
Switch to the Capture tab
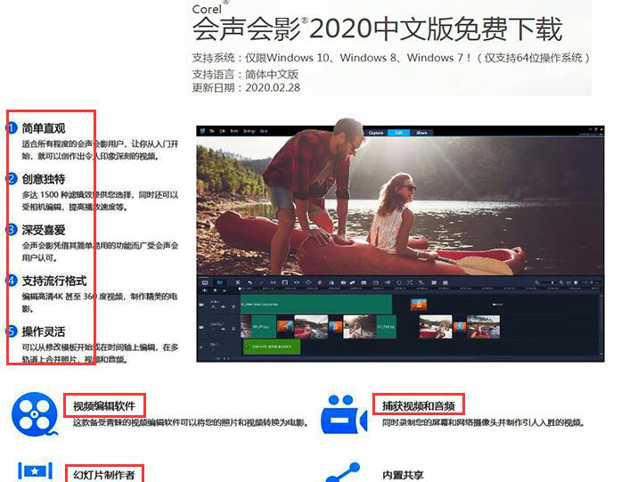[x=376, y=133]
